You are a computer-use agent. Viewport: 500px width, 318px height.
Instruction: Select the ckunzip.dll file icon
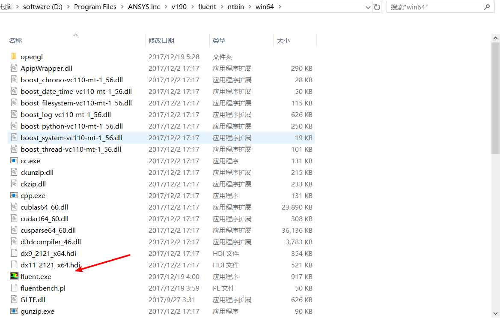pos(14,172)
